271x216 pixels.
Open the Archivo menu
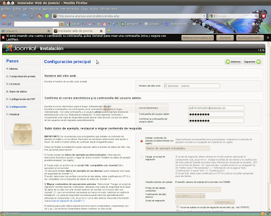pyautogui.click(x=6, y=8)
